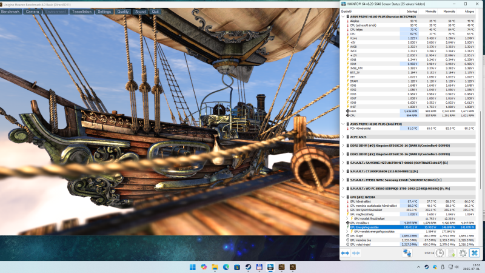Screen dimensions: 485x273
Task: Show hidden system tray icons chevron
Action: click(418, 267)
